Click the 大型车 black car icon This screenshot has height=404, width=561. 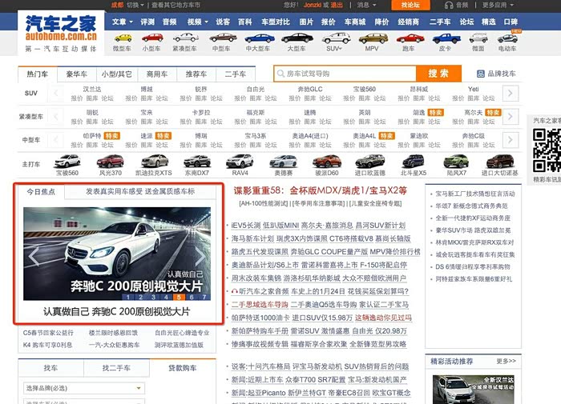click(297, 38)
